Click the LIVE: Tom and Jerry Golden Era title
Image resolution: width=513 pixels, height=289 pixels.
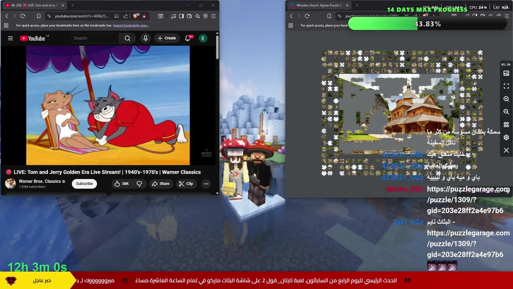[x=107, y=172]
